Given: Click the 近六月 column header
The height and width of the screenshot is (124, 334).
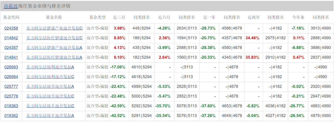Looking at the screenshot, I should 164,17.
